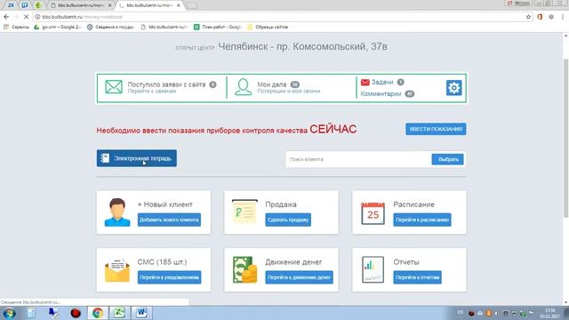
Task: Click the receipt icon on Продажа card
Action: point(244,212)
